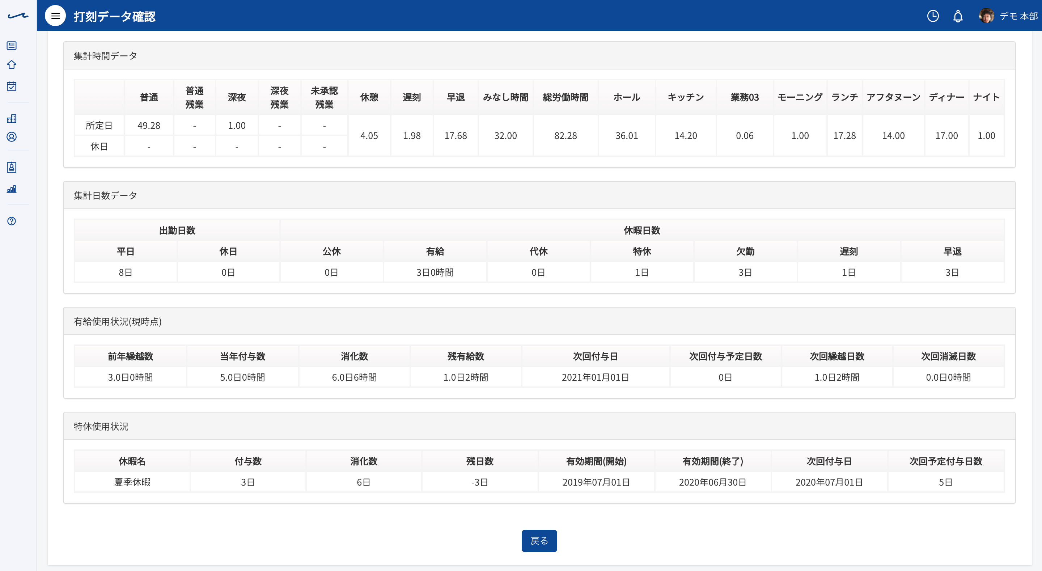Open the デモ 本部 account menu
1042x571 pixels.
(1018, 16)
